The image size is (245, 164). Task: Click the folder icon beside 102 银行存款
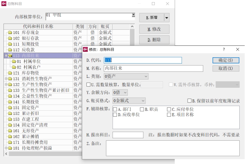[x=10, y=38]
